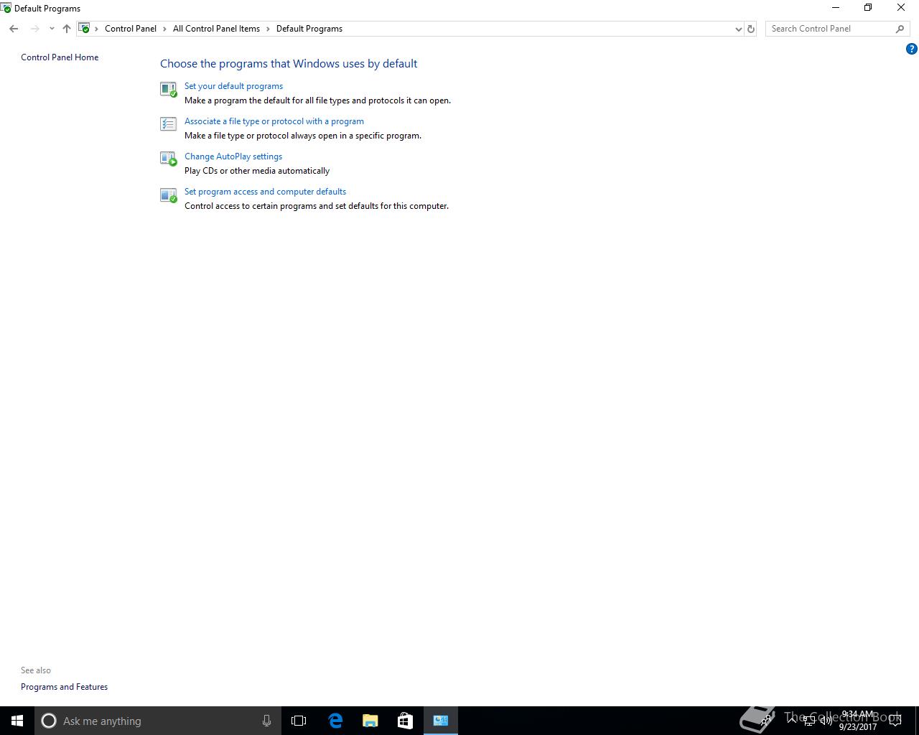Viewport: 919px width, 735px height.
Task: Minimize the Default Programs window
Action: pos(835,8)
